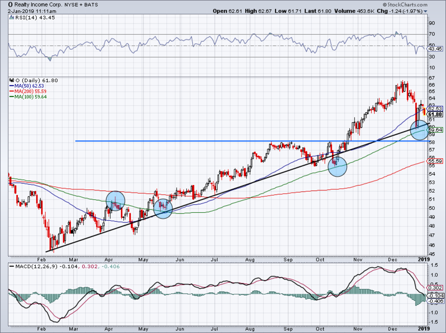Click the 70 overbought level on RSI axis
The width and height of the screenshot is (446, 333).
coord(432,34)
